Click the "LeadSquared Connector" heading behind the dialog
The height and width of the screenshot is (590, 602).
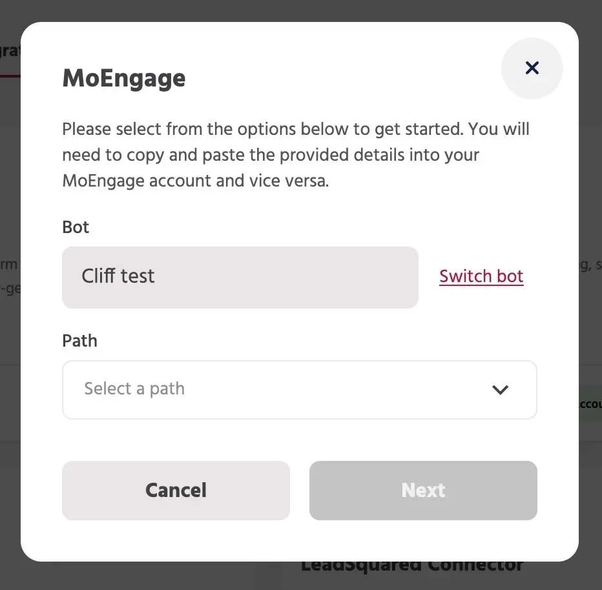pyautogui.click(x=412, y=567)
